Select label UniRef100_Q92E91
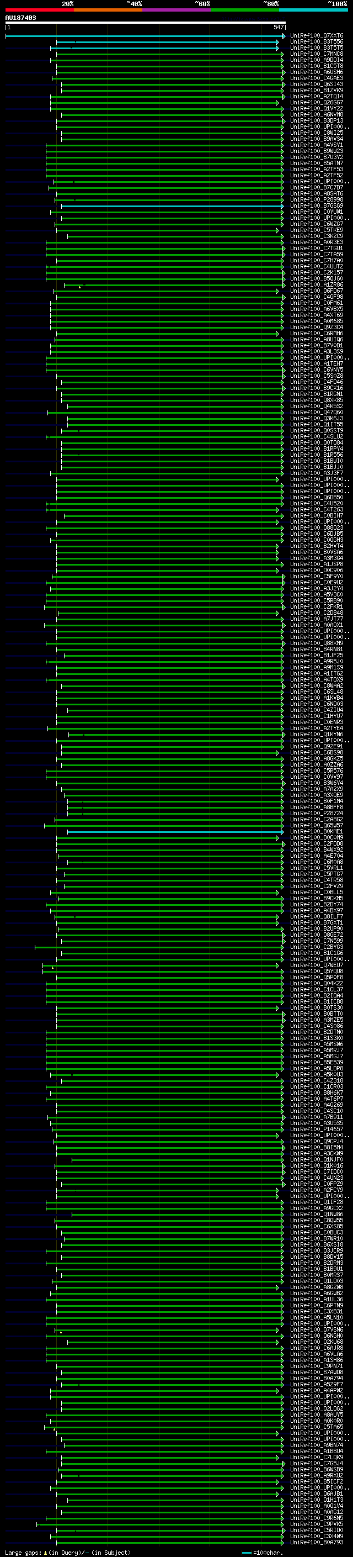The width and height of the screenshot is (353, 1557). pyautogui.click(x=317, y=747)
